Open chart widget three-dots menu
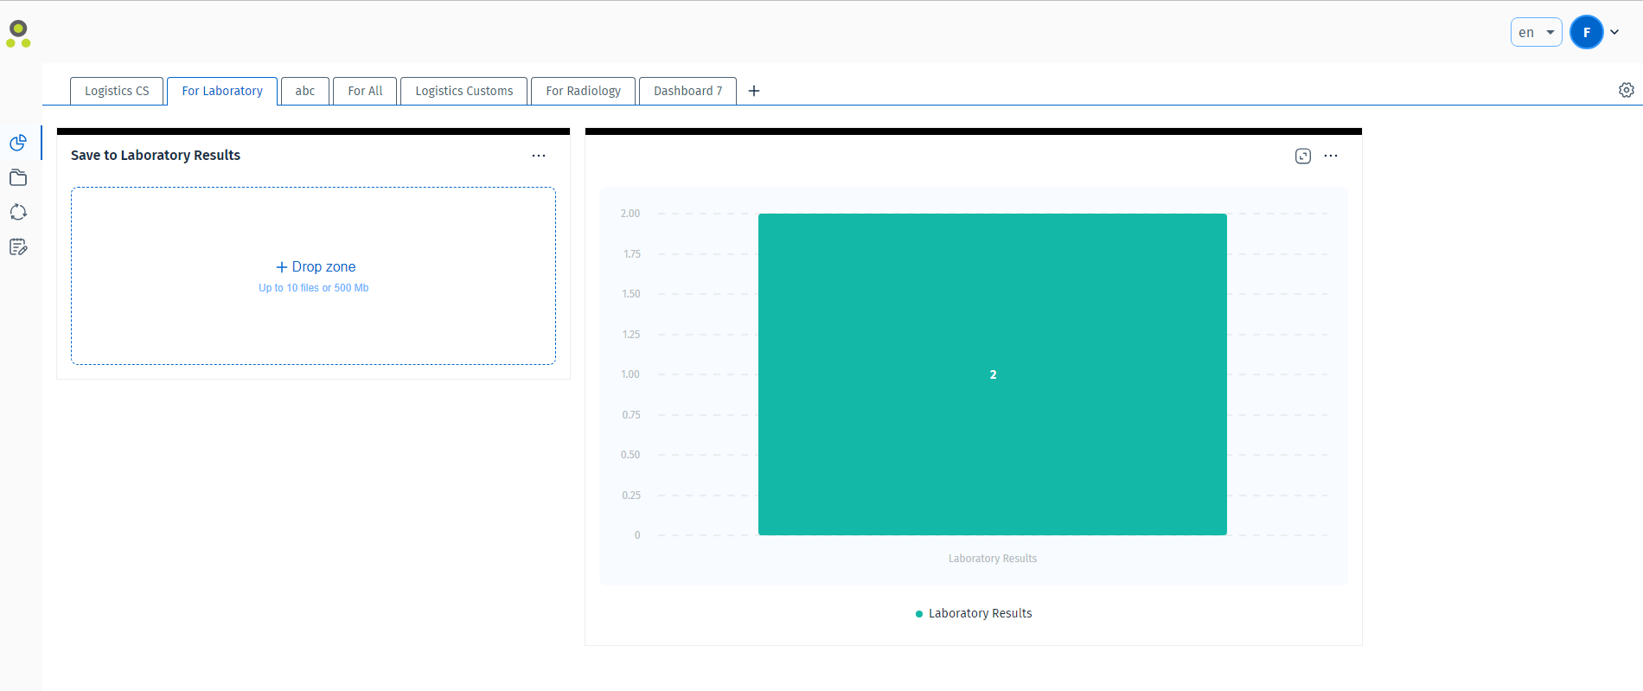Screen dimensions: 1643x691 pos(1331,156)
